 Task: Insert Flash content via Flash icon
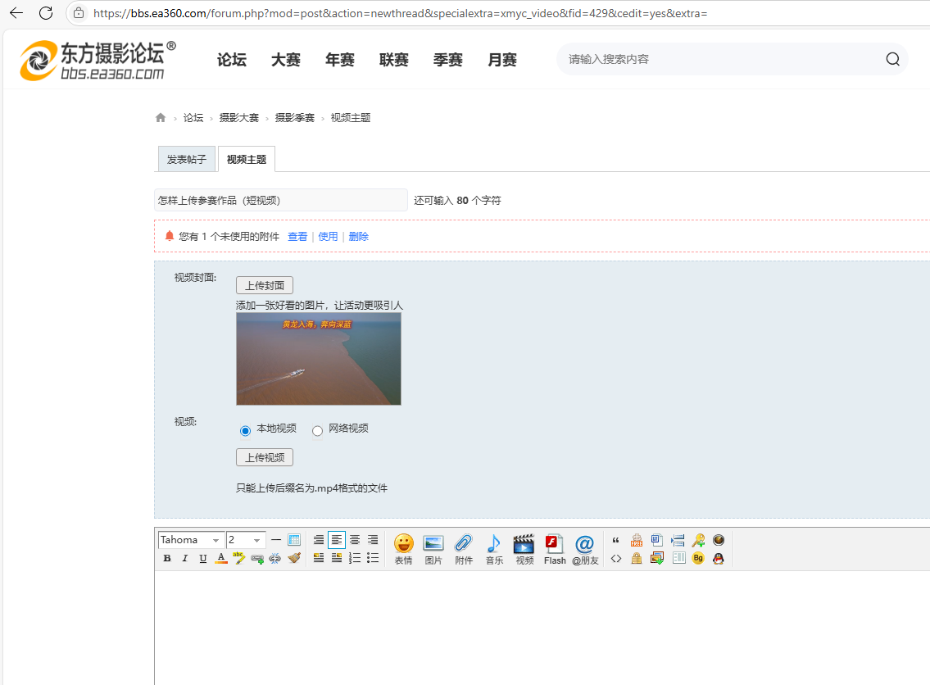click(x=555, y=549)
